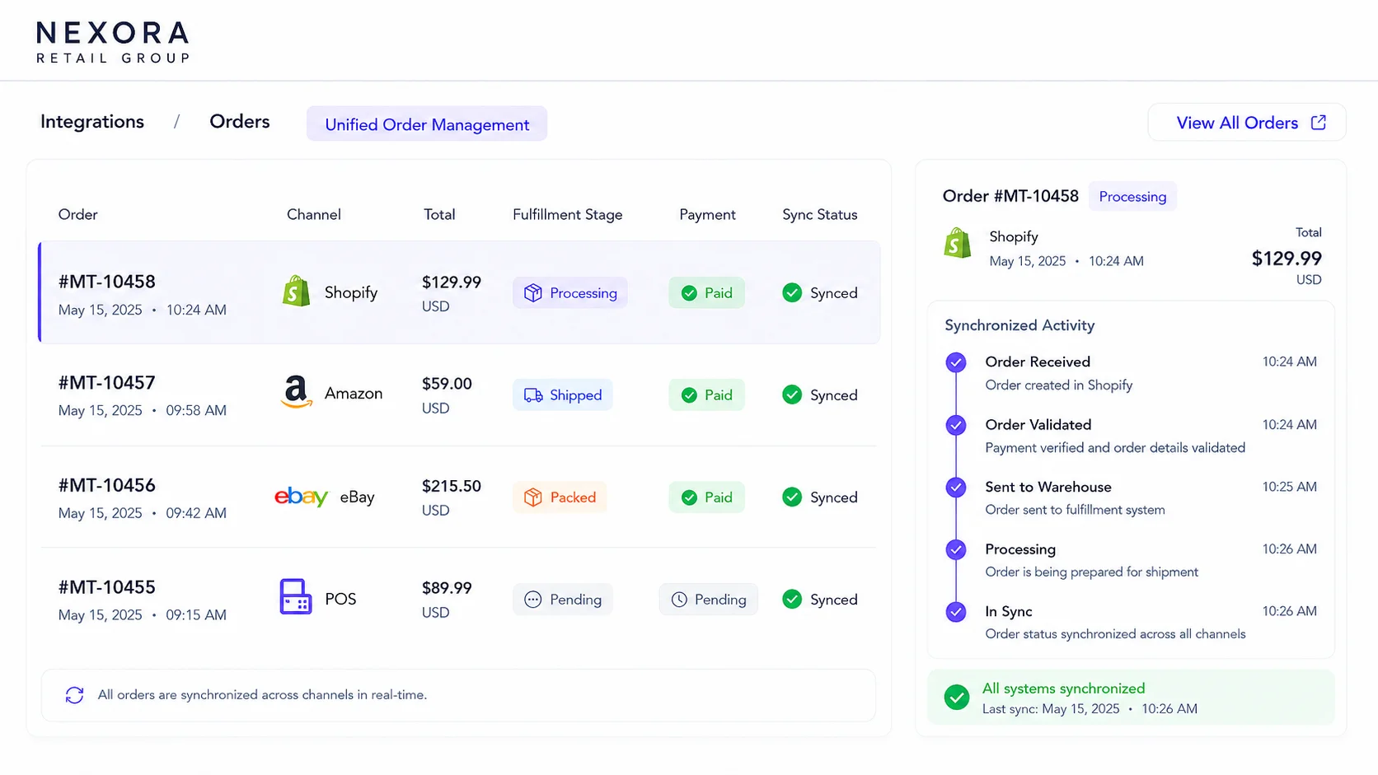Select order #MT-10456 in the table
1378x775 pixels.
pyautogui.click(x=459, y=497)
